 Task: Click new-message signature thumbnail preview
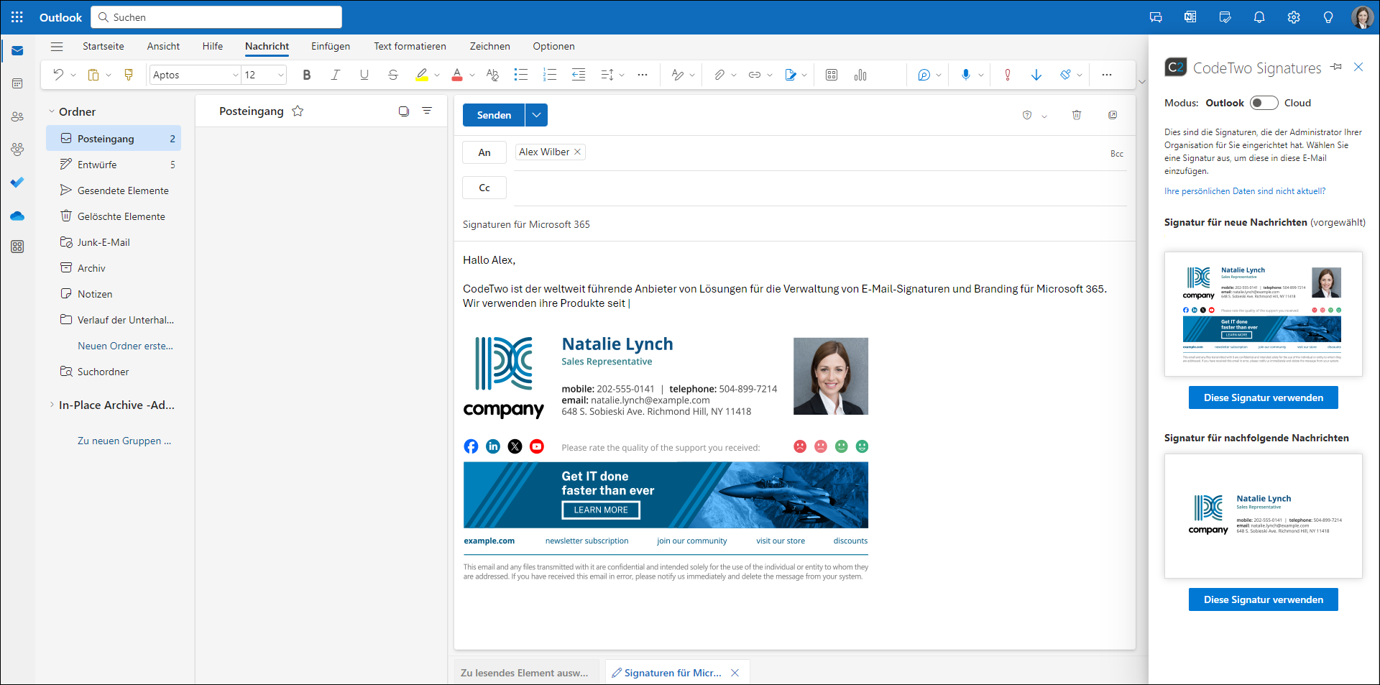[x=1263, y=314]
